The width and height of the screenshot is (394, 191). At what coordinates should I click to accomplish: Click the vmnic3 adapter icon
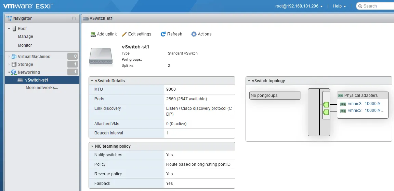[x=343, y=104]
